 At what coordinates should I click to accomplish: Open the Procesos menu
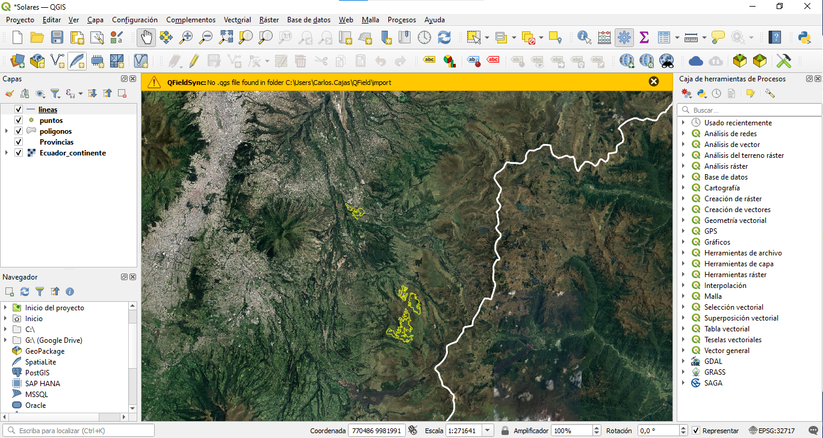click(402, 20)
